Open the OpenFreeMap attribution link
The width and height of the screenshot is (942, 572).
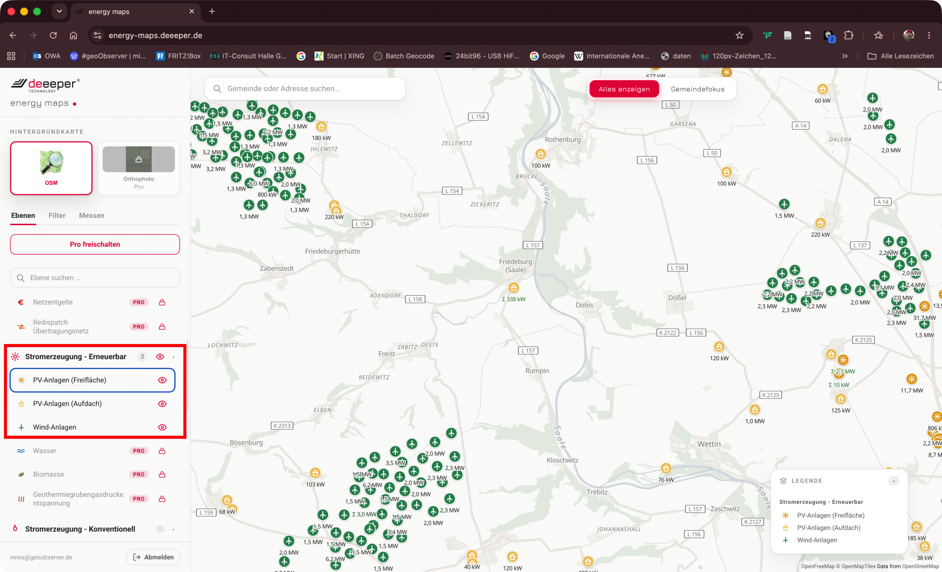(x=818, y=566)
